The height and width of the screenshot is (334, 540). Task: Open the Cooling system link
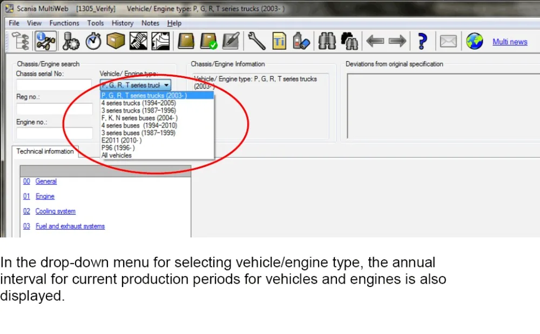[56, 211]
